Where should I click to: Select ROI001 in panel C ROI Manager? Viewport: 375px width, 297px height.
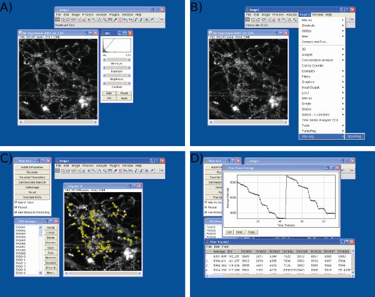pos(21,227)
